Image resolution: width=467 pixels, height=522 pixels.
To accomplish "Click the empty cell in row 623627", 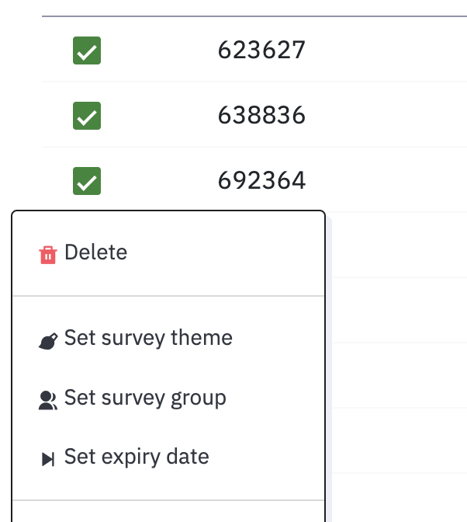I will [x=386, y=50].
